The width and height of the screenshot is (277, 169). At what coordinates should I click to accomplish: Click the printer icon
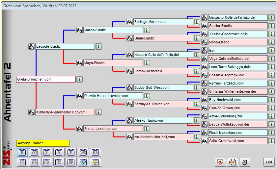[x=244, y=162]
